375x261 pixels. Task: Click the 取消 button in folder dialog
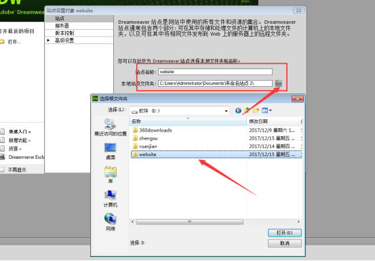285,243
